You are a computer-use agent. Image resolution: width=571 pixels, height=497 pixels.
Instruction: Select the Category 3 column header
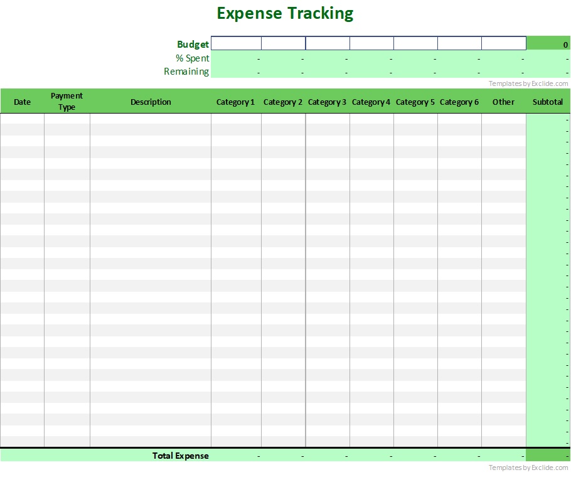pyautogui.click(x=328, y=102)
